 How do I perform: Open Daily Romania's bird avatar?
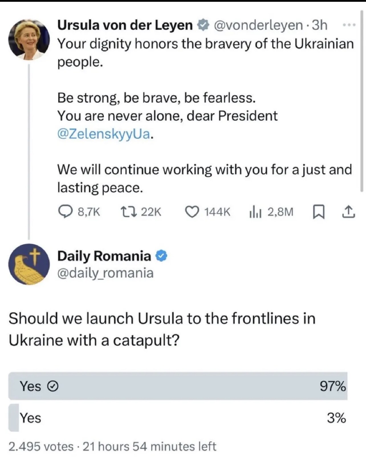tap(29, 264)
